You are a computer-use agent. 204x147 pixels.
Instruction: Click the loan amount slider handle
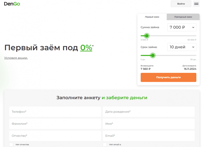point(147,36)
